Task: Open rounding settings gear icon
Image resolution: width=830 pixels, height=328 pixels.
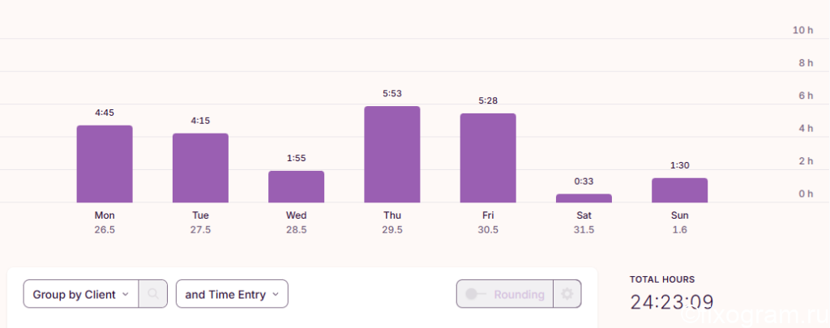Action: pyautogui.click(x=567, y=294)
